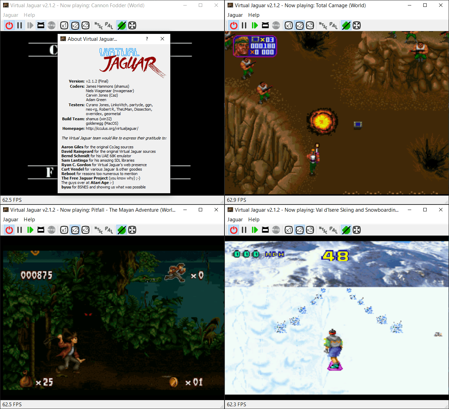Open Jaguar menu in Total Carnage window
The image size is (449, 409).
click(235, 15)
